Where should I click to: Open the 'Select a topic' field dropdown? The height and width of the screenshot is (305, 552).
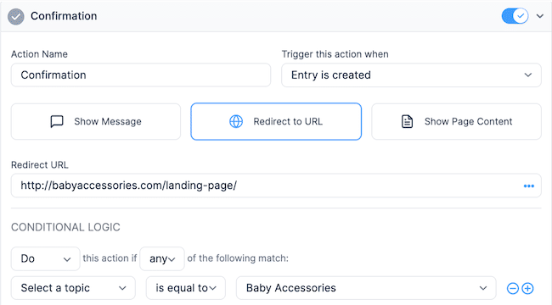coord(73,288)
